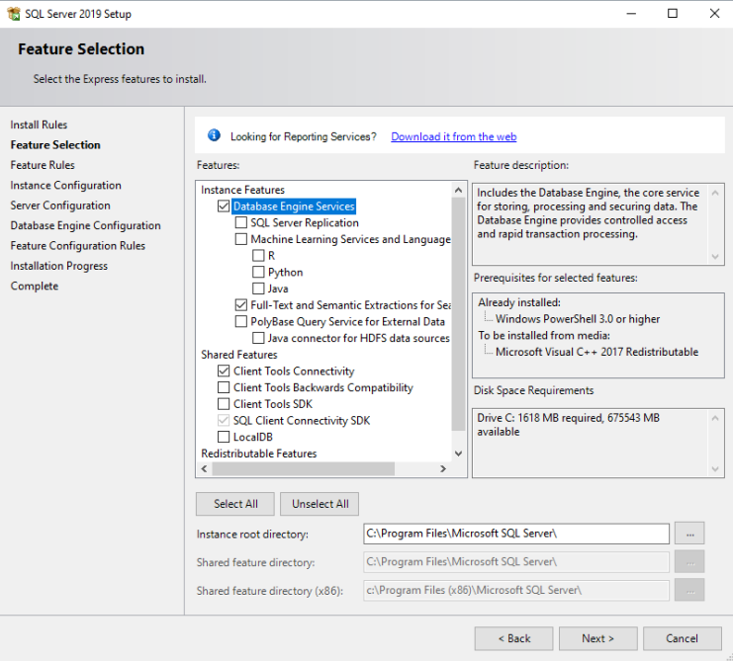The height and width of the screenshot is (661, 733).
Task: Click Microsoft Visual C++ 2017 Redistributable prerequisite
Action: (596, 352)
